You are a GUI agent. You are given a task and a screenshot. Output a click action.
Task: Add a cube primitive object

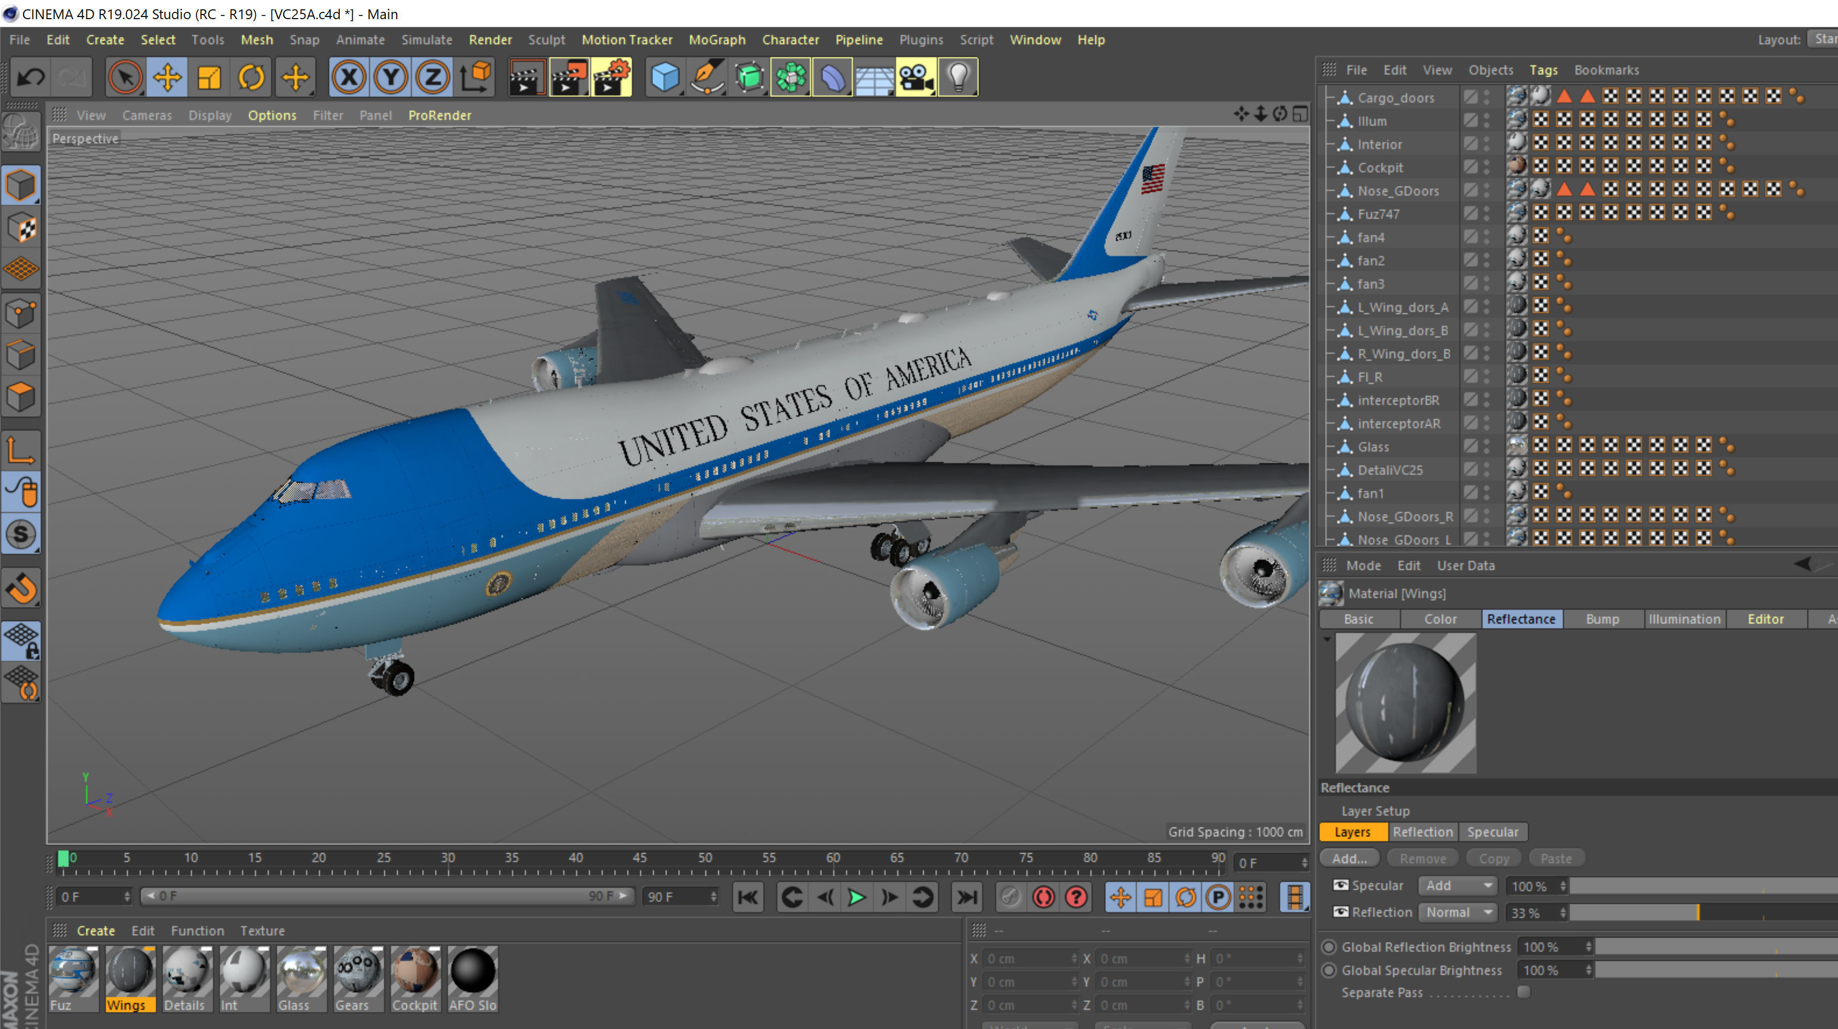[664, 77]
